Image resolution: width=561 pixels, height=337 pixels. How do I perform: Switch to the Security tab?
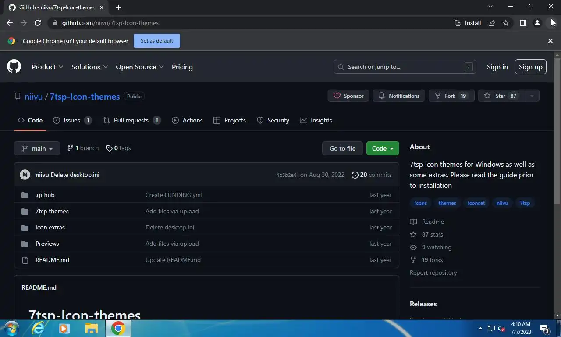click(x=273, y=120)
